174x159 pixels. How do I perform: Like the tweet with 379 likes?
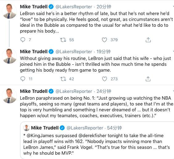point(104,40)
